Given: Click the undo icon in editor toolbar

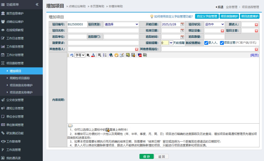Looking at the screenshot, I should click(72, 55).
